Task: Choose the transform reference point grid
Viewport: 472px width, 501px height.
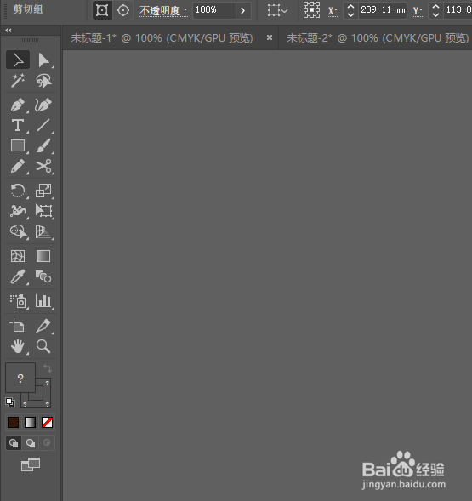Action: coord(311,10)
